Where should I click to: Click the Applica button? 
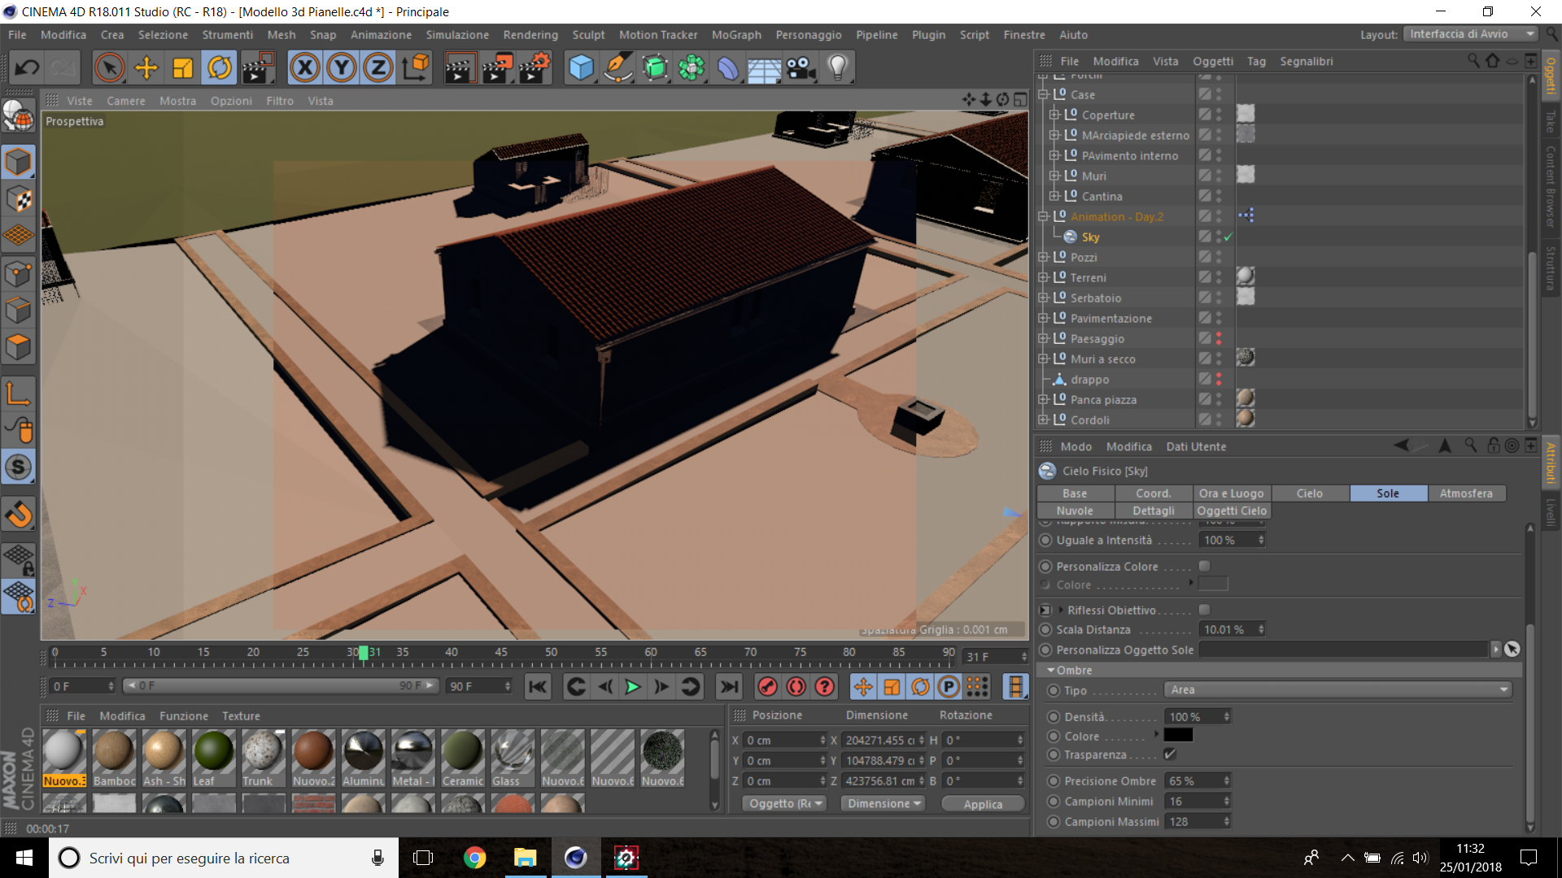(x=983, y=804)
